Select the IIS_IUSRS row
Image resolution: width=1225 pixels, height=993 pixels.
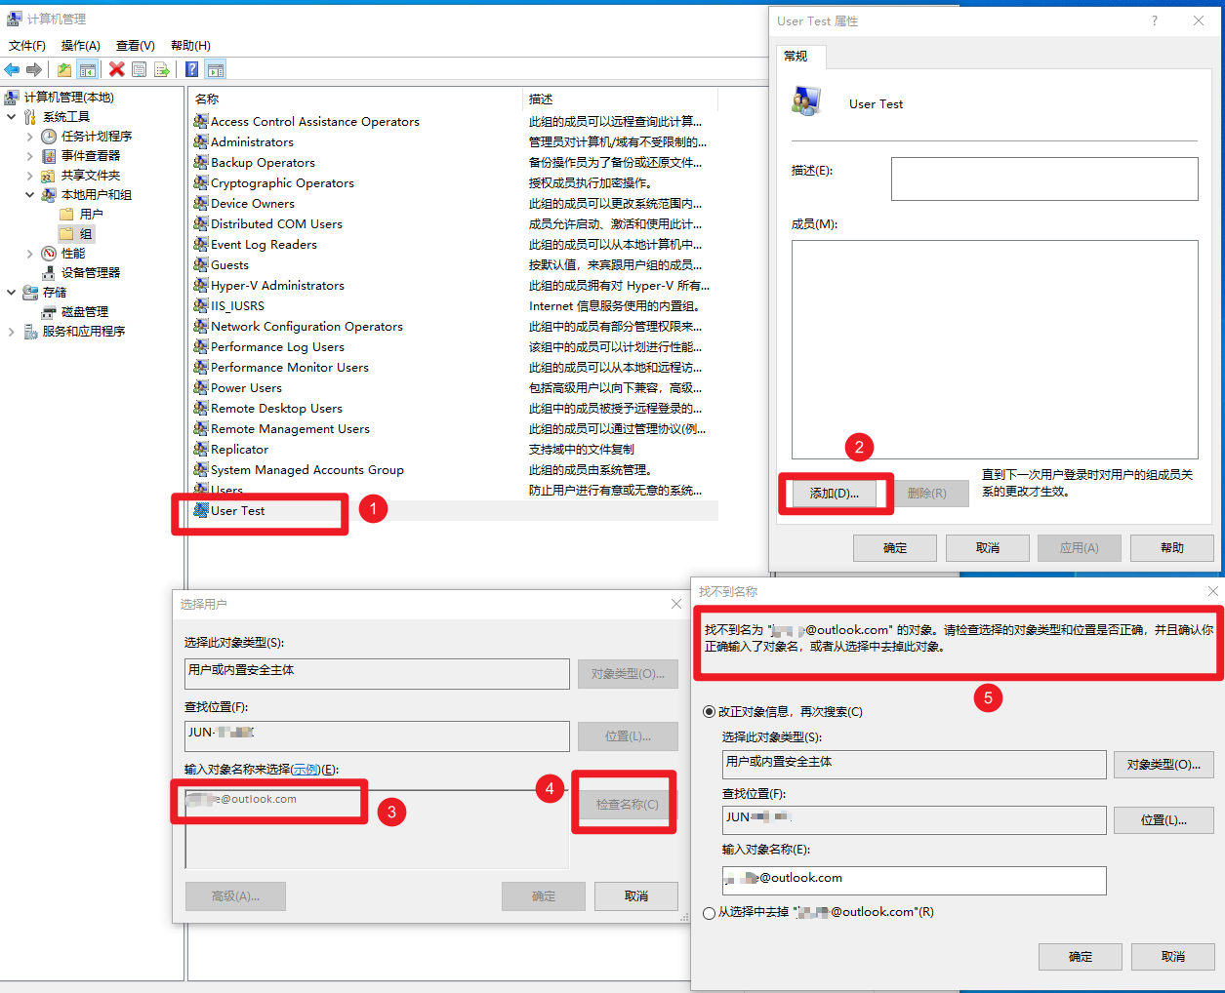click(455, 305)
